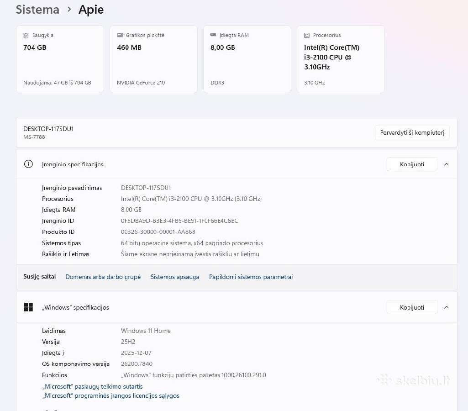Image resolution: width=468 pixels, height=411 pixels.
Task: Click Produkto ID value 00326-30000-00001-AA868
Action: [158, 232]
